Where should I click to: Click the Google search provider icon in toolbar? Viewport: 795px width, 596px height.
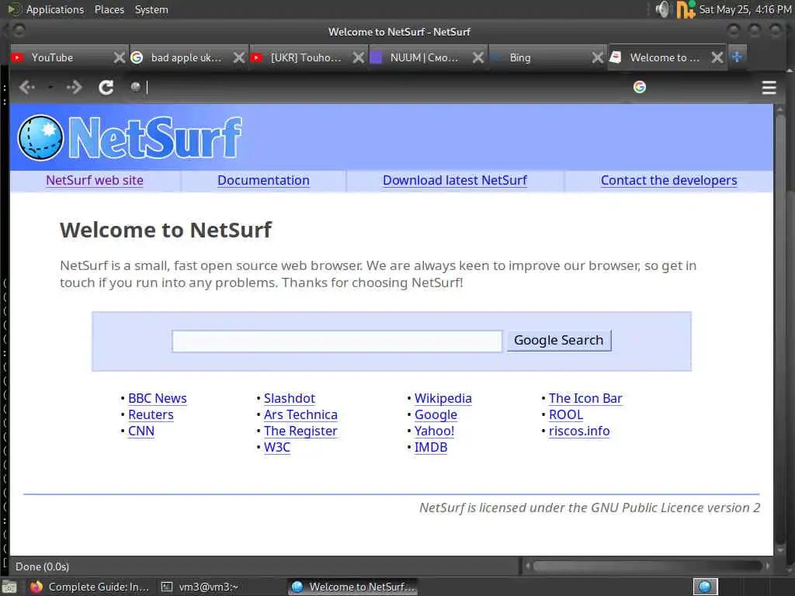[640, 87]
